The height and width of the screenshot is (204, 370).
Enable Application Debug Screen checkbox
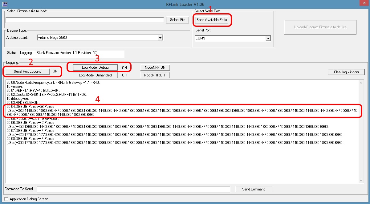click(6, 199)
